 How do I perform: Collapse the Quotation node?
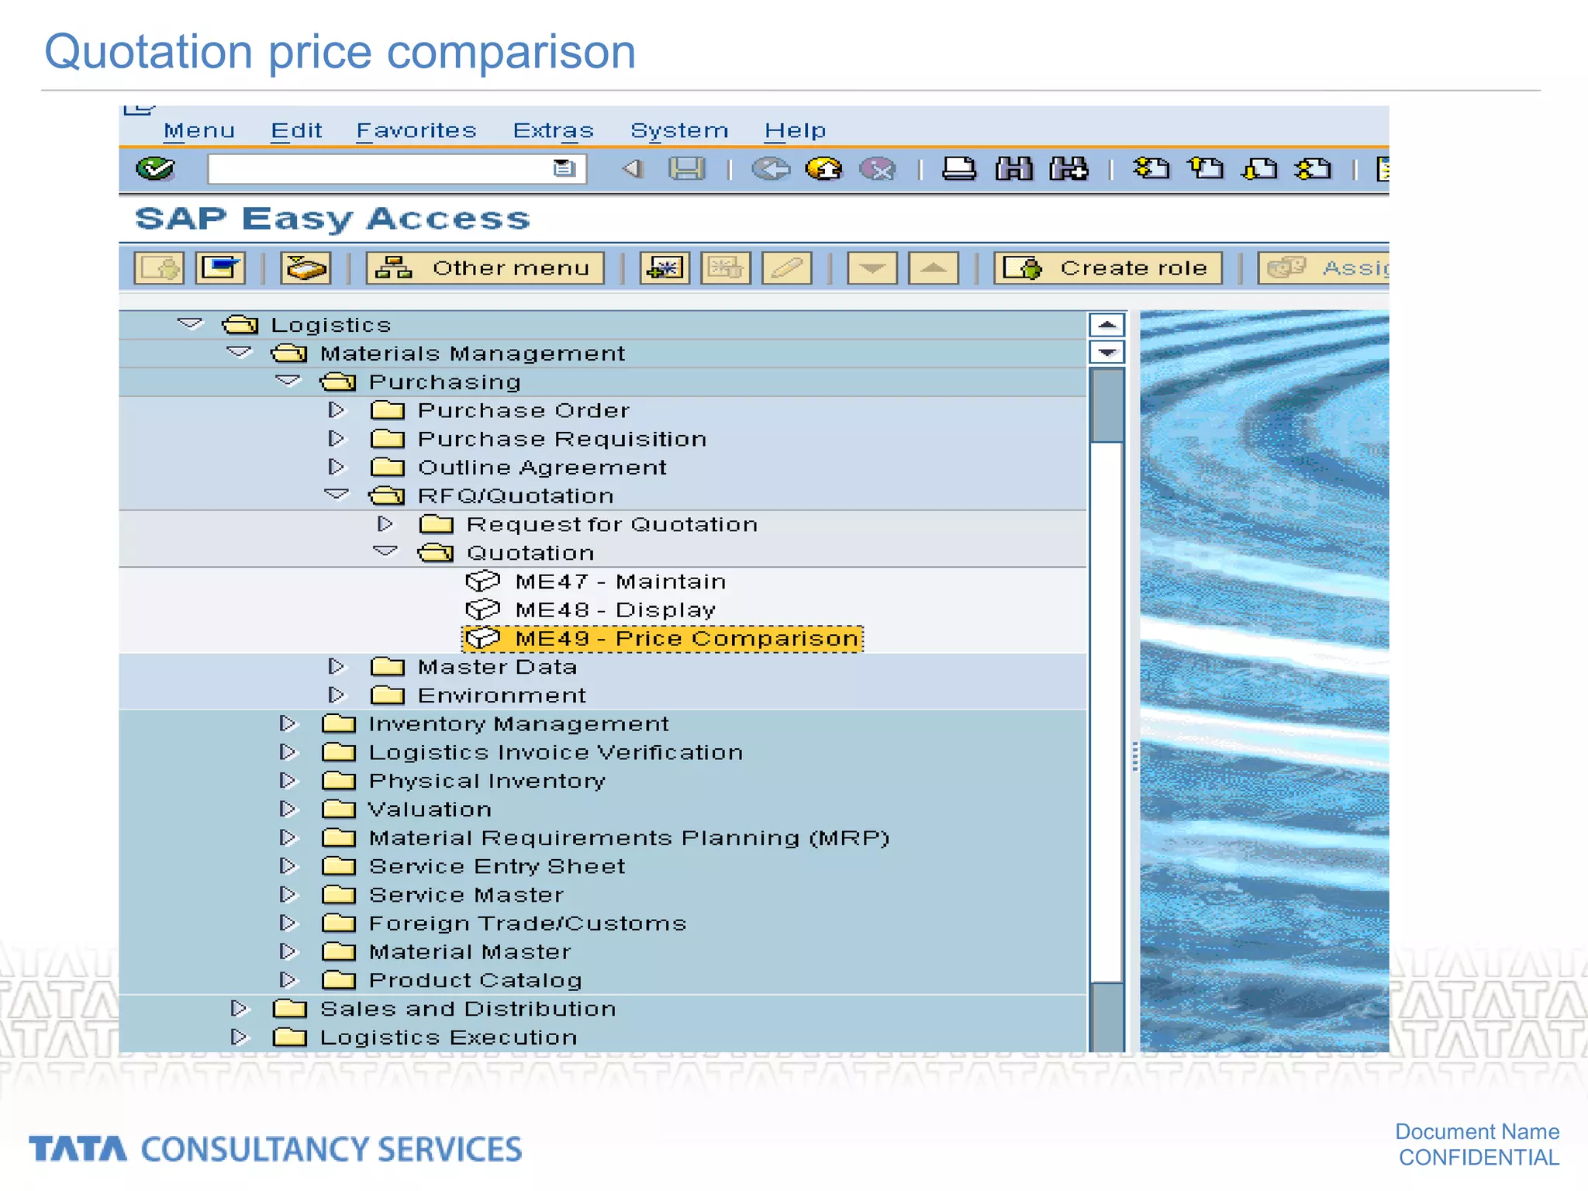pos(385,551)
